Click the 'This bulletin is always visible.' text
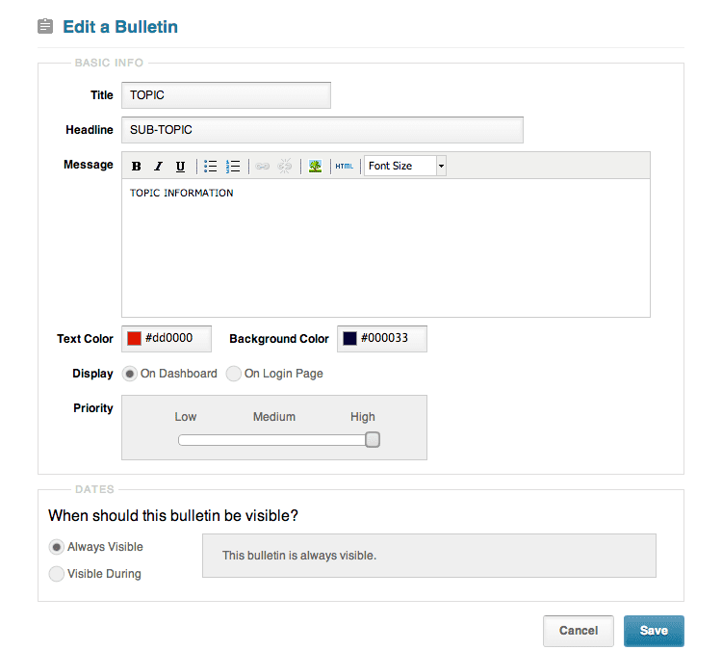The width and height of the screenshot is (722, 650). pos(299,556)
